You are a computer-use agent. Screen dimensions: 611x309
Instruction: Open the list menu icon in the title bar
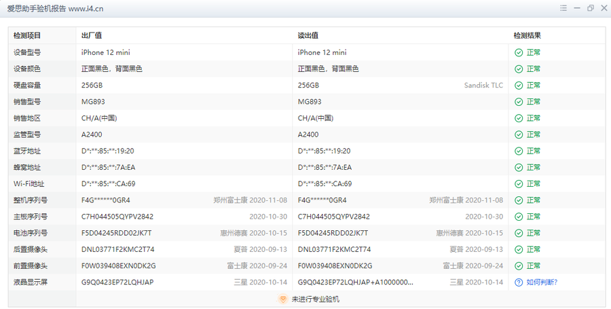pyautogui.click(x=563, y=7)
